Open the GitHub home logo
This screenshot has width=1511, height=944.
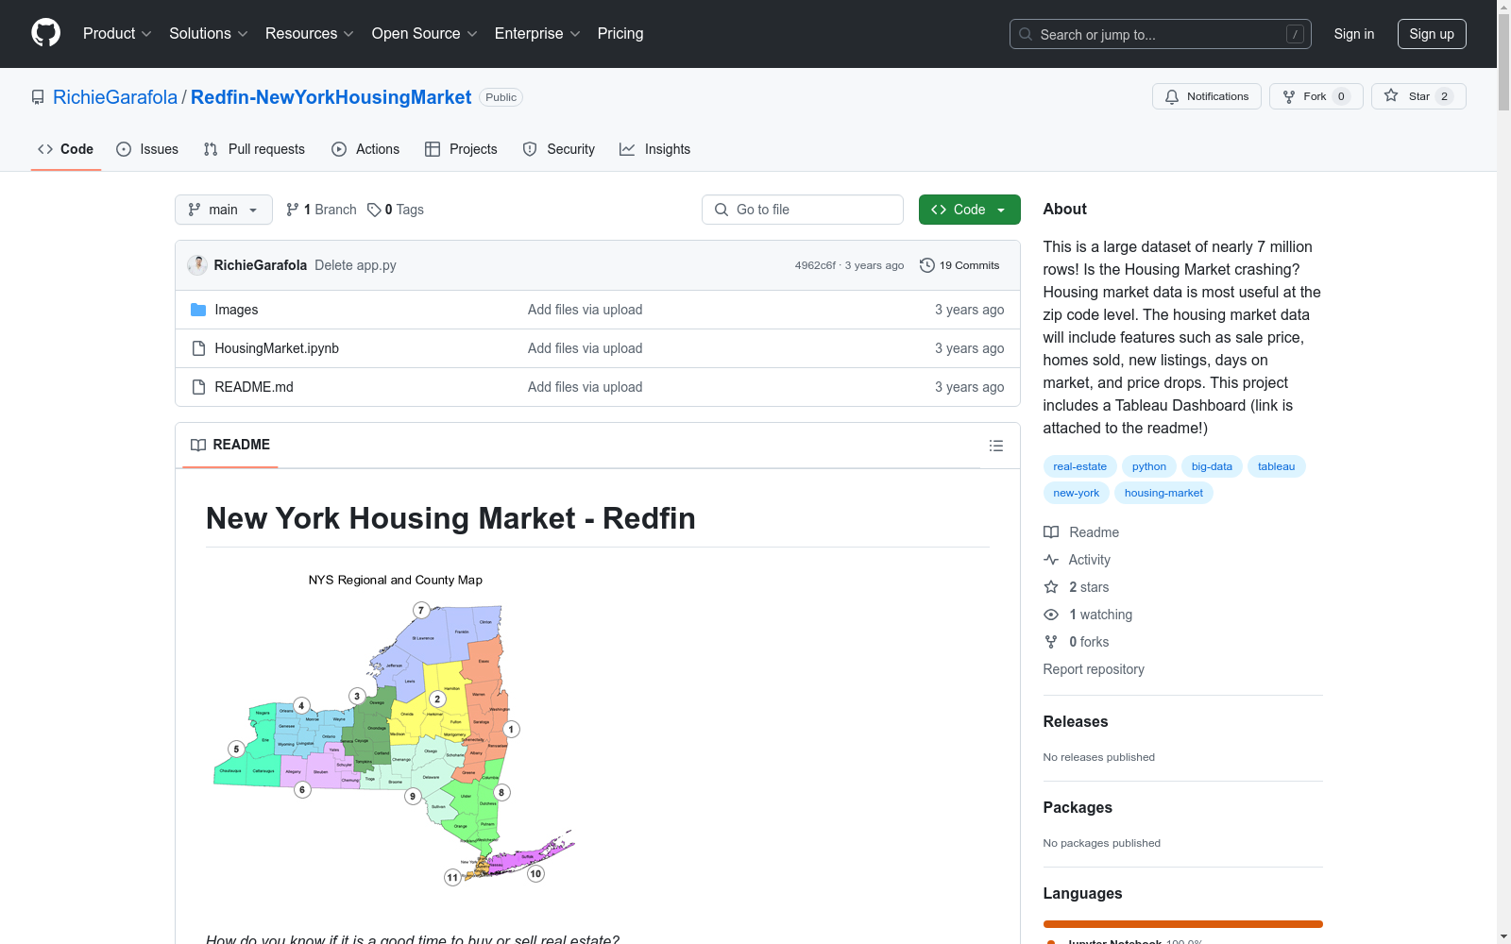(x=45, y=33)
